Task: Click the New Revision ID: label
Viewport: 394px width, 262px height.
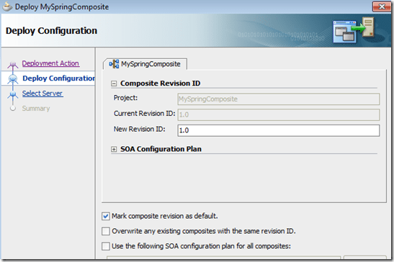Action: pos(140,129)
